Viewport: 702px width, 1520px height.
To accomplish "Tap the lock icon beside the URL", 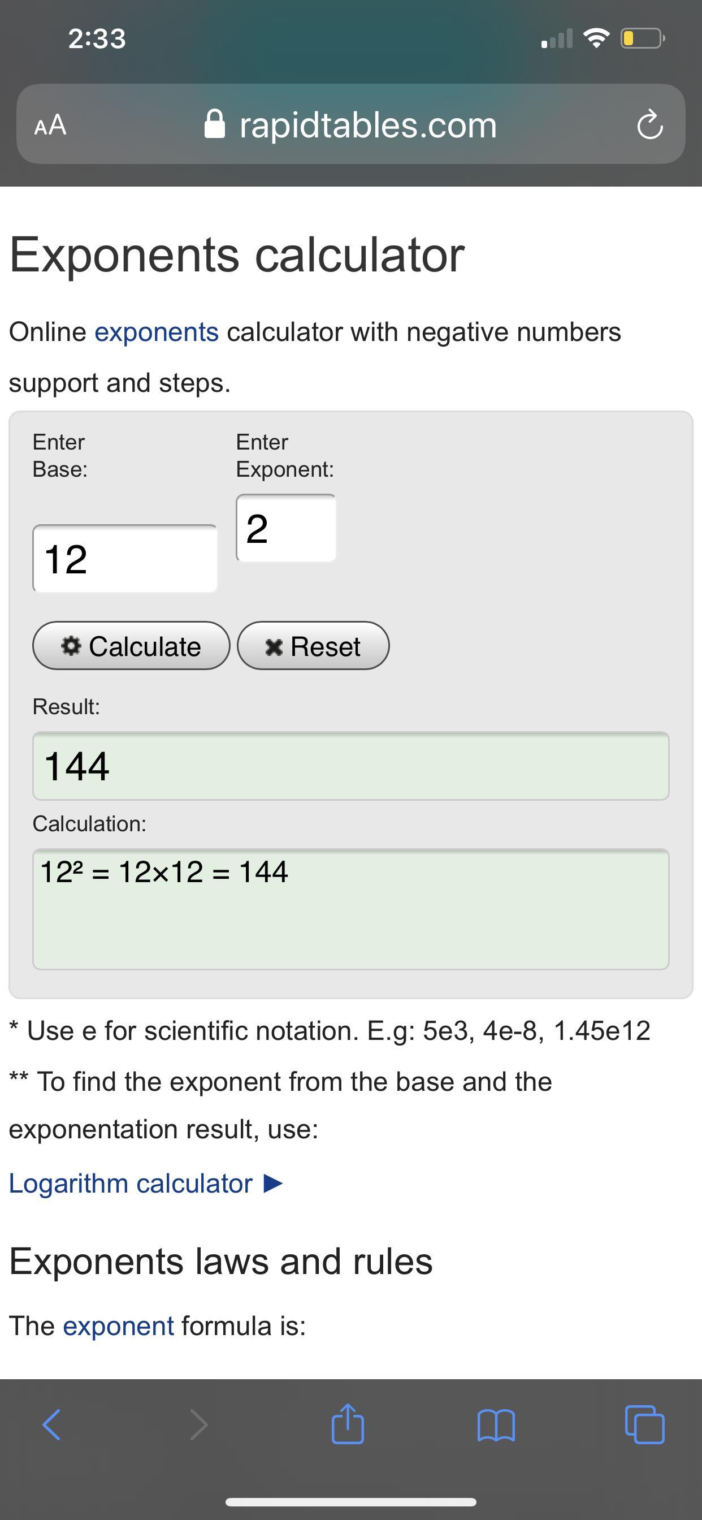I will coord(215,124).
